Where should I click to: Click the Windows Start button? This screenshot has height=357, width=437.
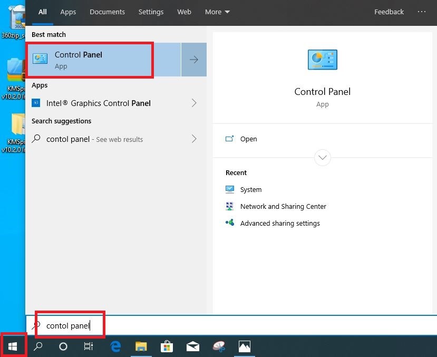click(x=13, y=346)
